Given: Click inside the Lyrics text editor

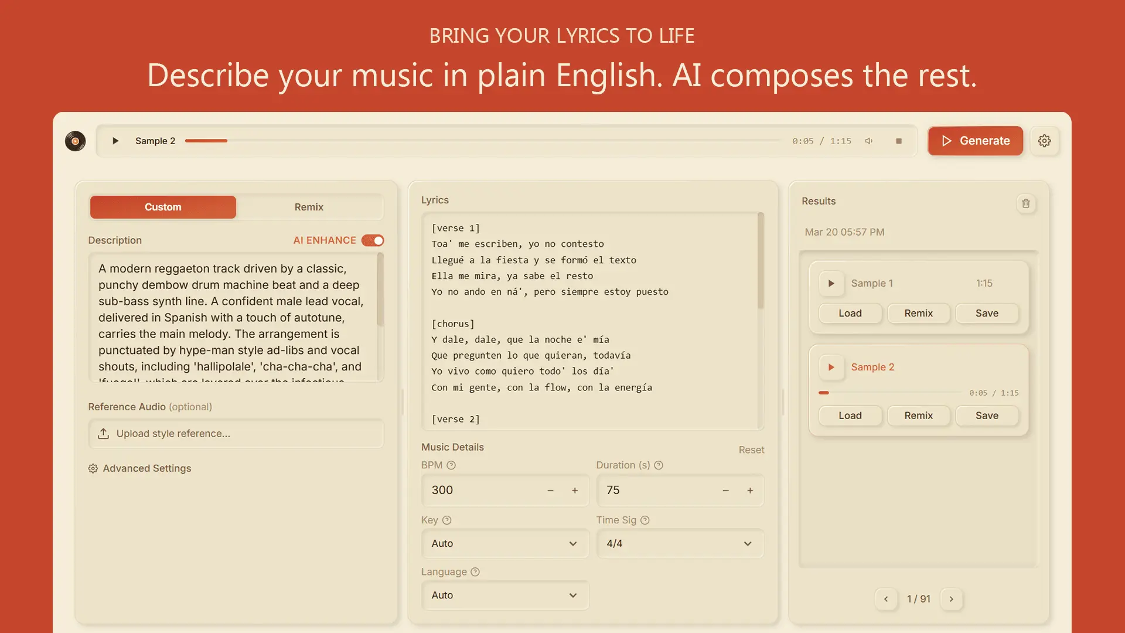Looking at the screenshot, I should (589, 321).
